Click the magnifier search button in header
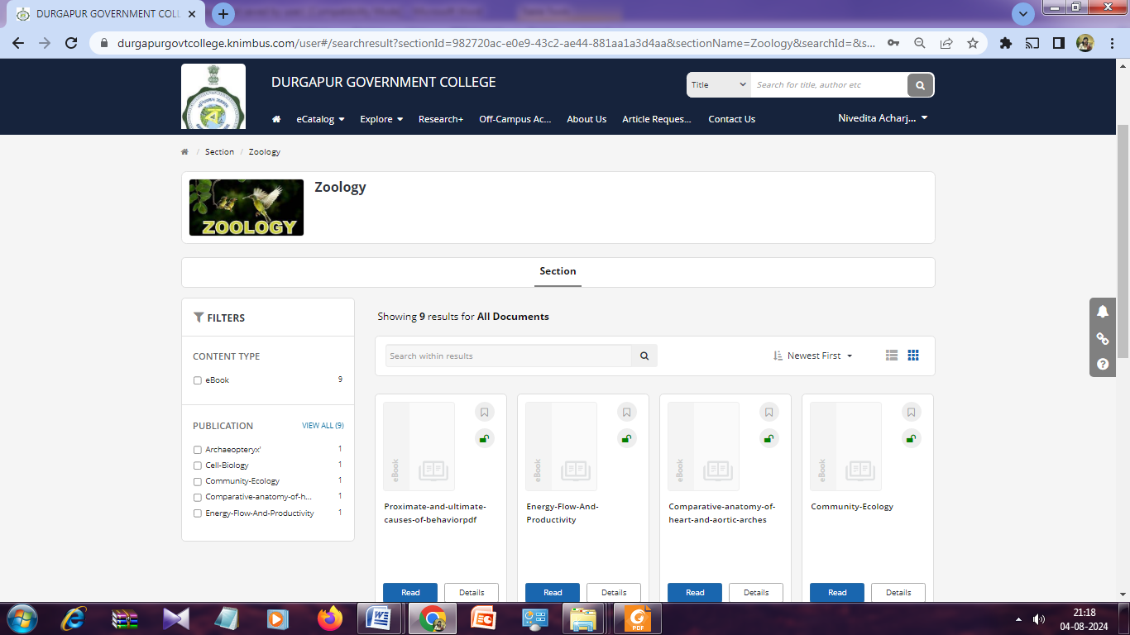The width and height of the screenshot is (1130, 635). (920, 85)
